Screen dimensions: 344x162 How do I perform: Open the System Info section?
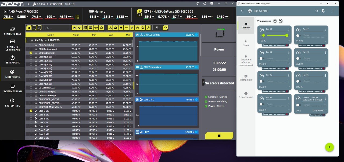[13, 103]
